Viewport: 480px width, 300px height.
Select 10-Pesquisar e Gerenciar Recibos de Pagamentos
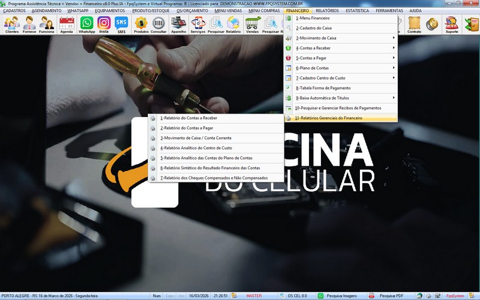point(341,108)
